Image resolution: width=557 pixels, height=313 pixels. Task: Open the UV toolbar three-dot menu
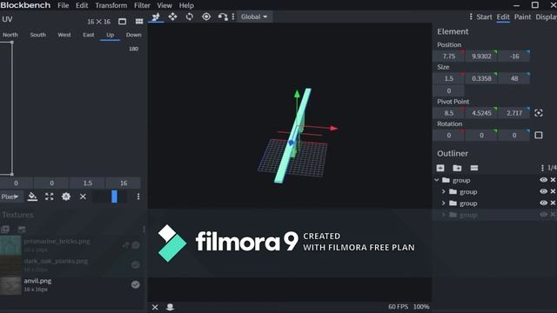coord(138,196)
